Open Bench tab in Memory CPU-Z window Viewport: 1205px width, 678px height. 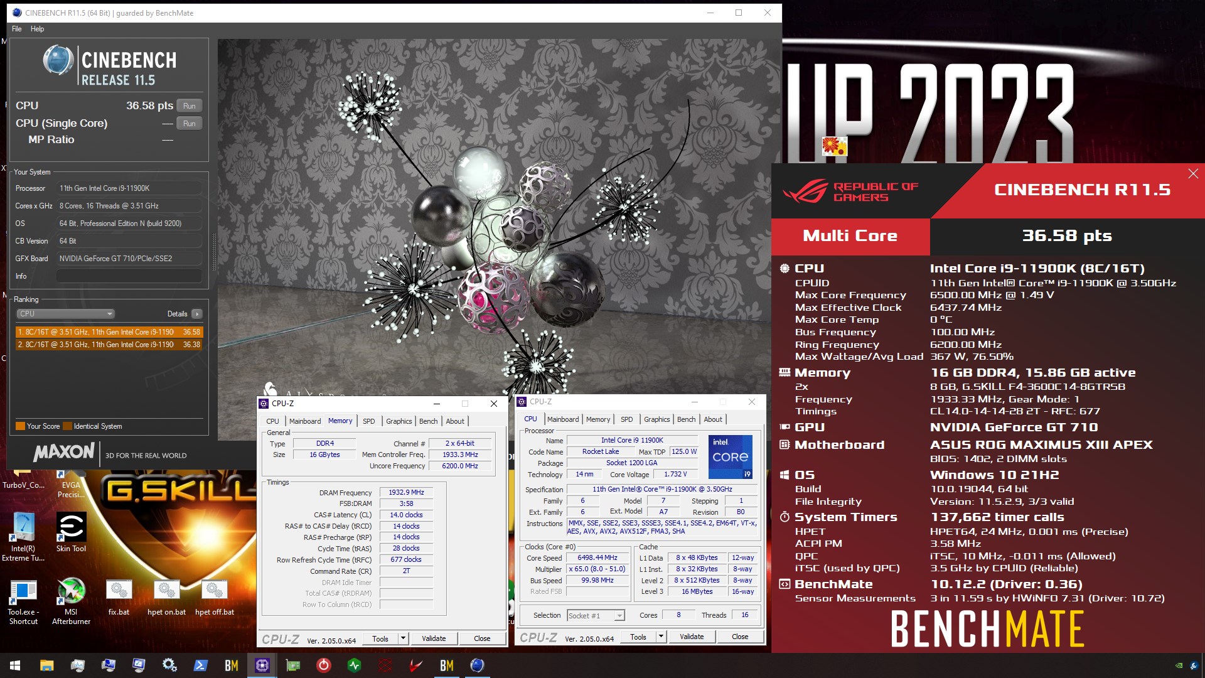[429, 421]
